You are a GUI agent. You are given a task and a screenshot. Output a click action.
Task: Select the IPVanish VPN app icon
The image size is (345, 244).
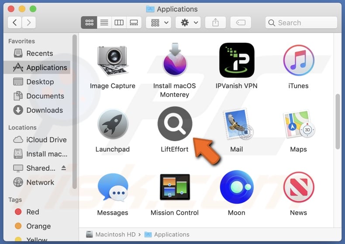pos(237,60)
